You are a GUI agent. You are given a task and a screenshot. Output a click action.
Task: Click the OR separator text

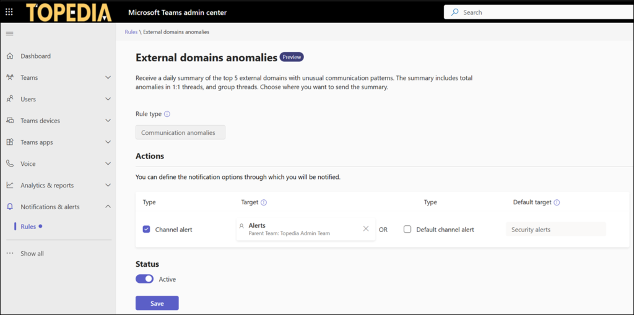point(383,230)
